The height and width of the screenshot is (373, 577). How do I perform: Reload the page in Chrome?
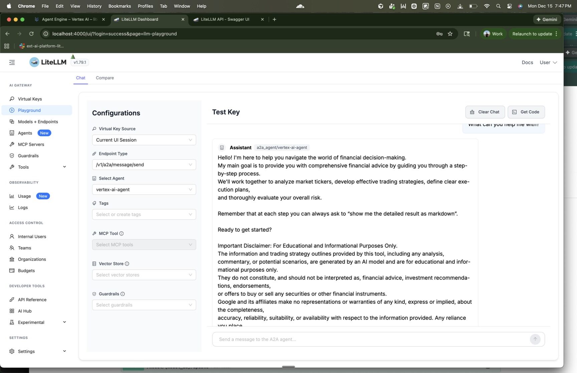point(31,34)
